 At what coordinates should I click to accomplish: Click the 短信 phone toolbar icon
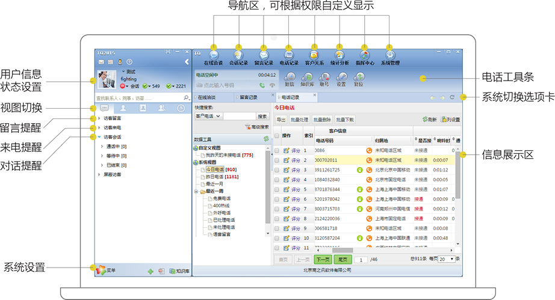pos(289,79)
